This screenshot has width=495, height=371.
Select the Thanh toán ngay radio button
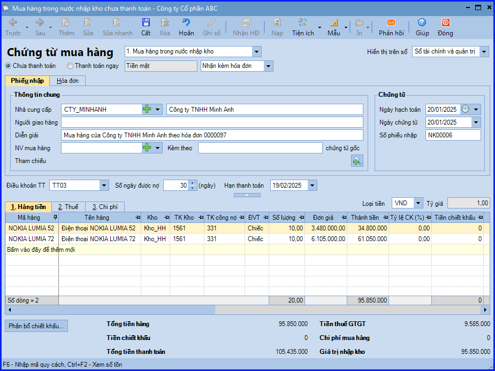pos(70,66)
